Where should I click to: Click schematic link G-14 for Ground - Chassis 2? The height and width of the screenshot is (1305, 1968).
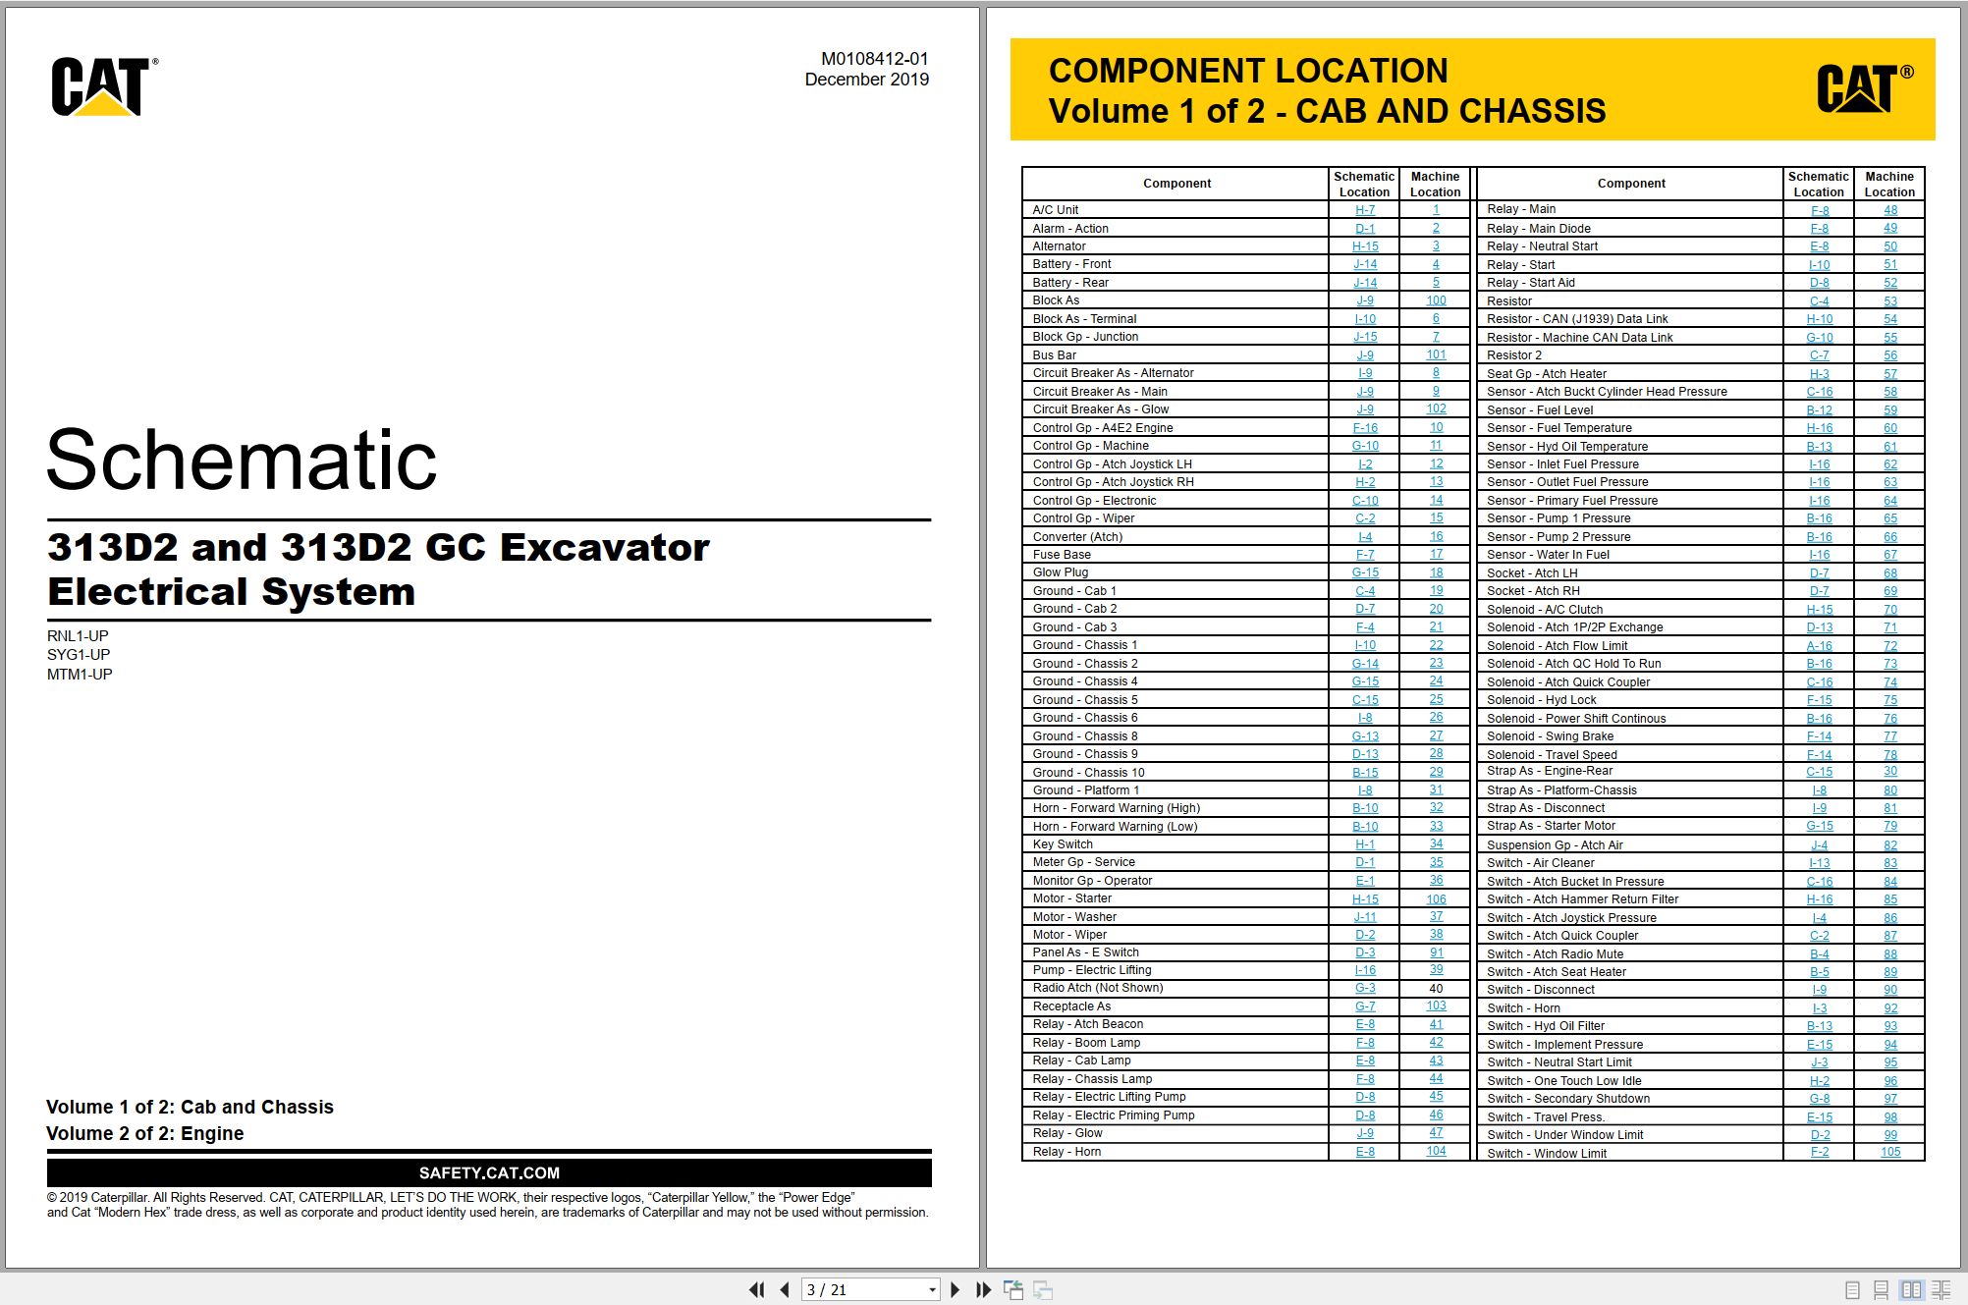point(1364,664)
